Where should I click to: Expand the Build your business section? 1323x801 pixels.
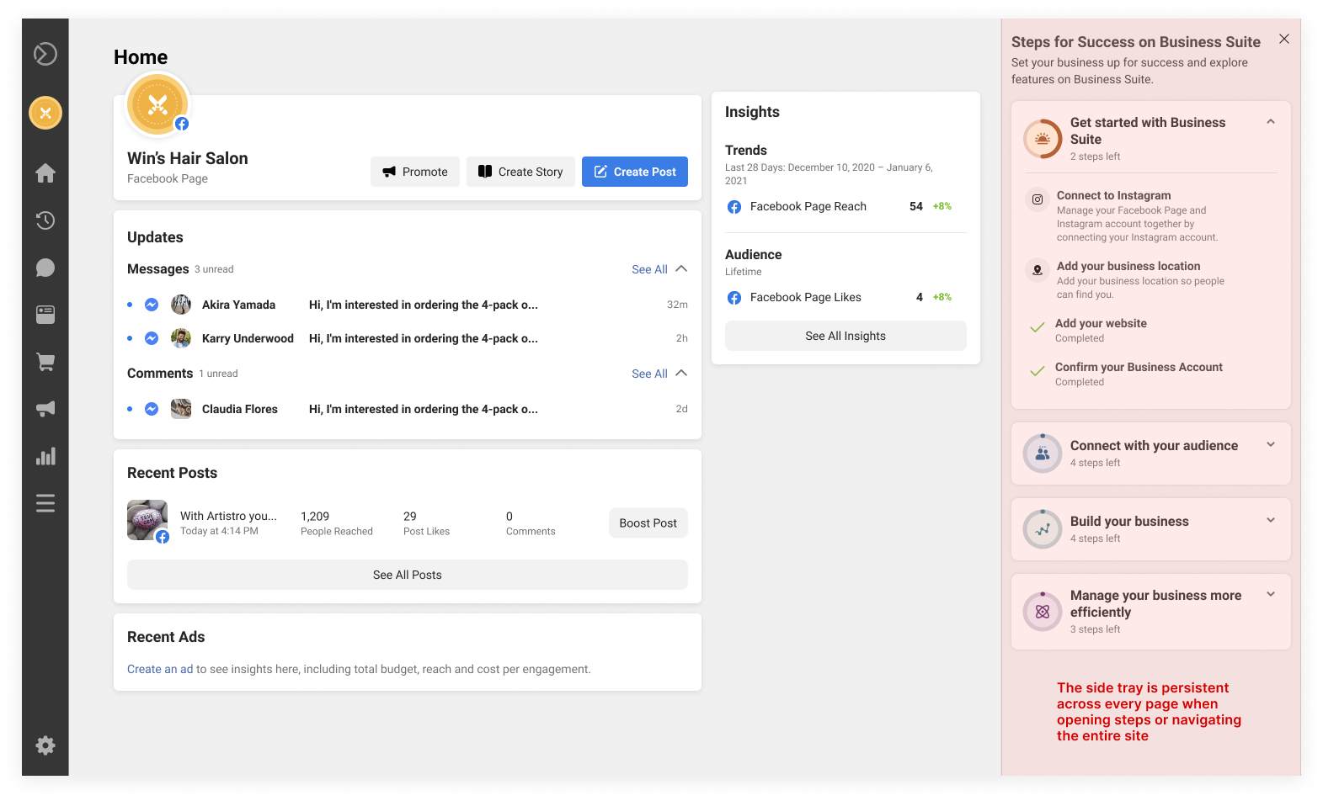point(1271,521)
